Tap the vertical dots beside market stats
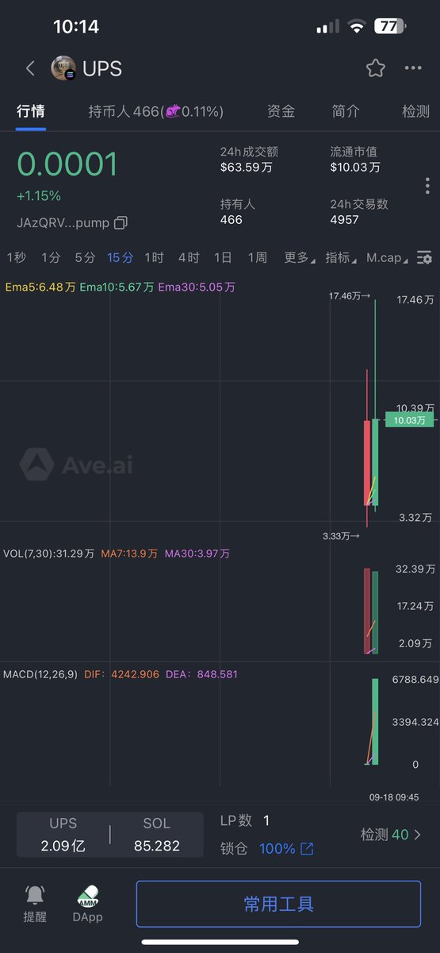Screen dimensions: 440x953 pos(427,186)
